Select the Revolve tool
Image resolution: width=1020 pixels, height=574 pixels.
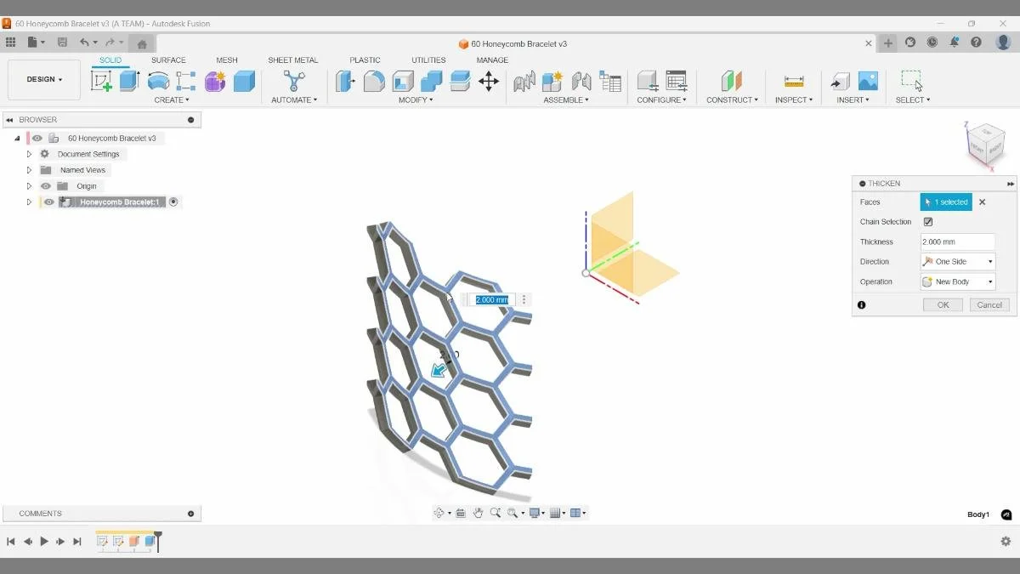158,79
